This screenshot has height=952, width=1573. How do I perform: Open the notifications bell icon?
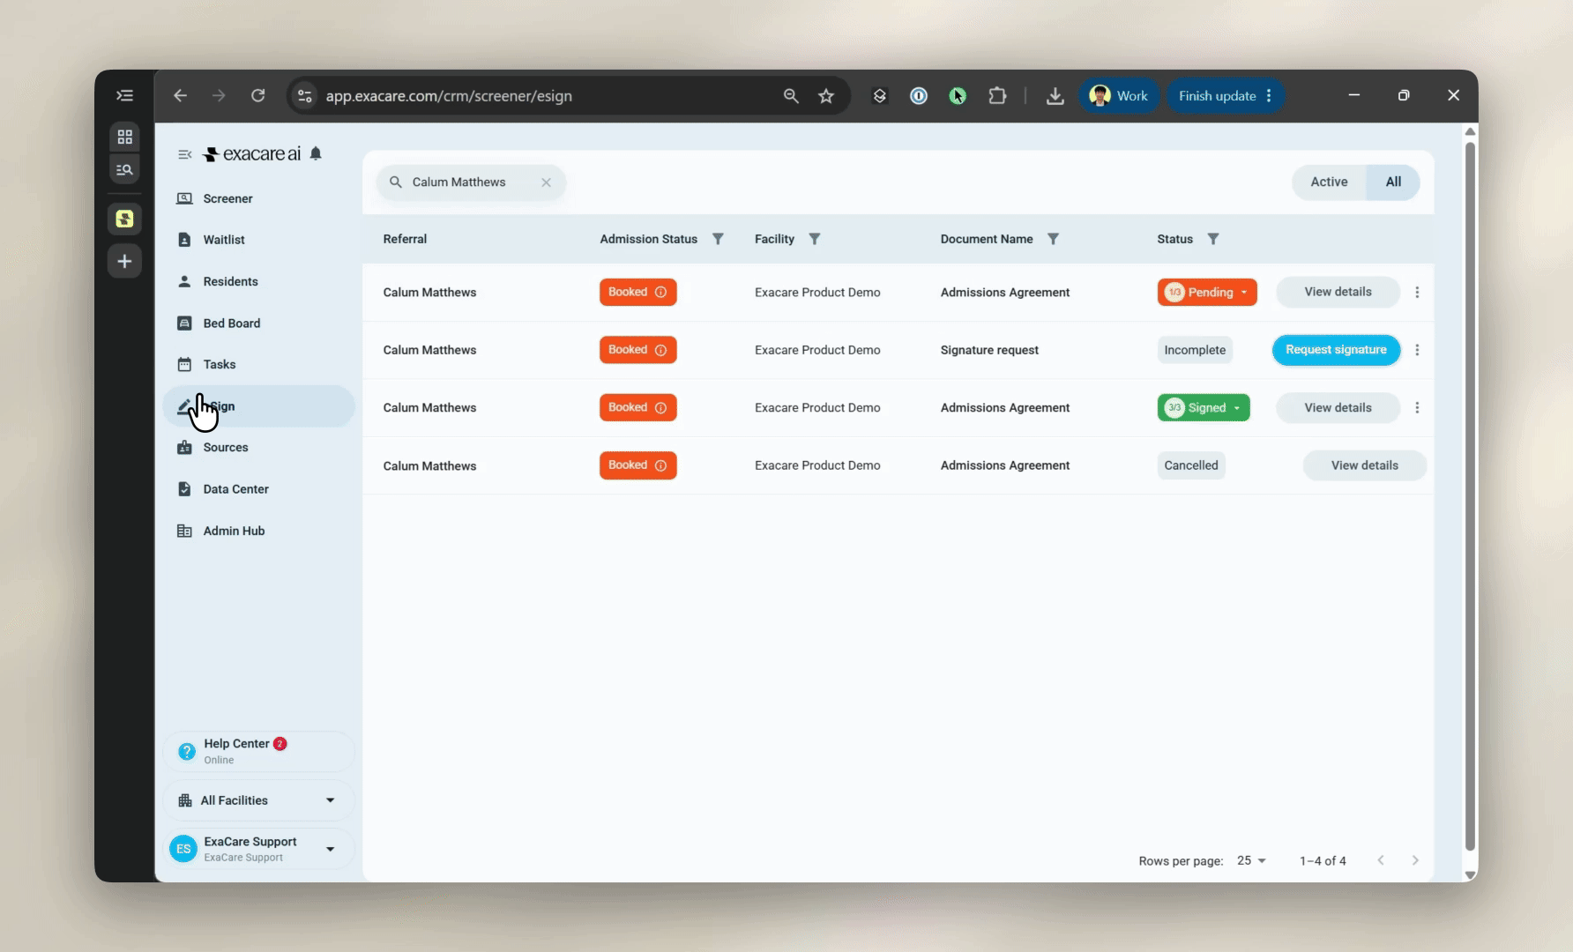(316, 153)
